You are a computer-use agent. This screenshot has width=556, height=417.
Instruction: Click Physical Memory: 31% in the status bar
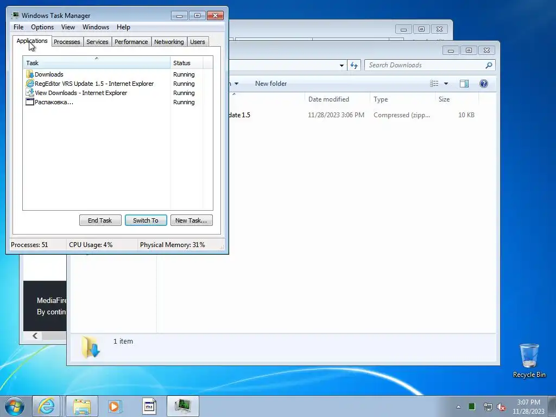point(172,245)
